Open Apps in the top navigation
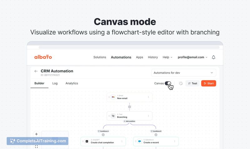This screenshot has height=149, width=250. tap(139, 57)
